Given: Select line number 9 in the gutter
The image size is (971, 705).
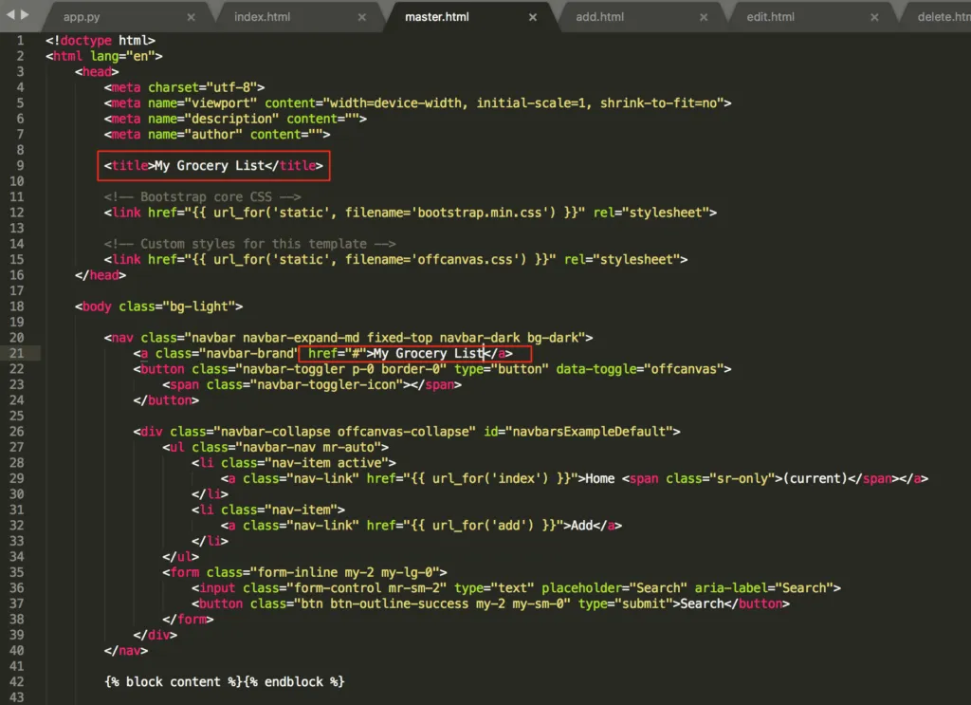Looking at the screenshot, I should click(21, 165).
